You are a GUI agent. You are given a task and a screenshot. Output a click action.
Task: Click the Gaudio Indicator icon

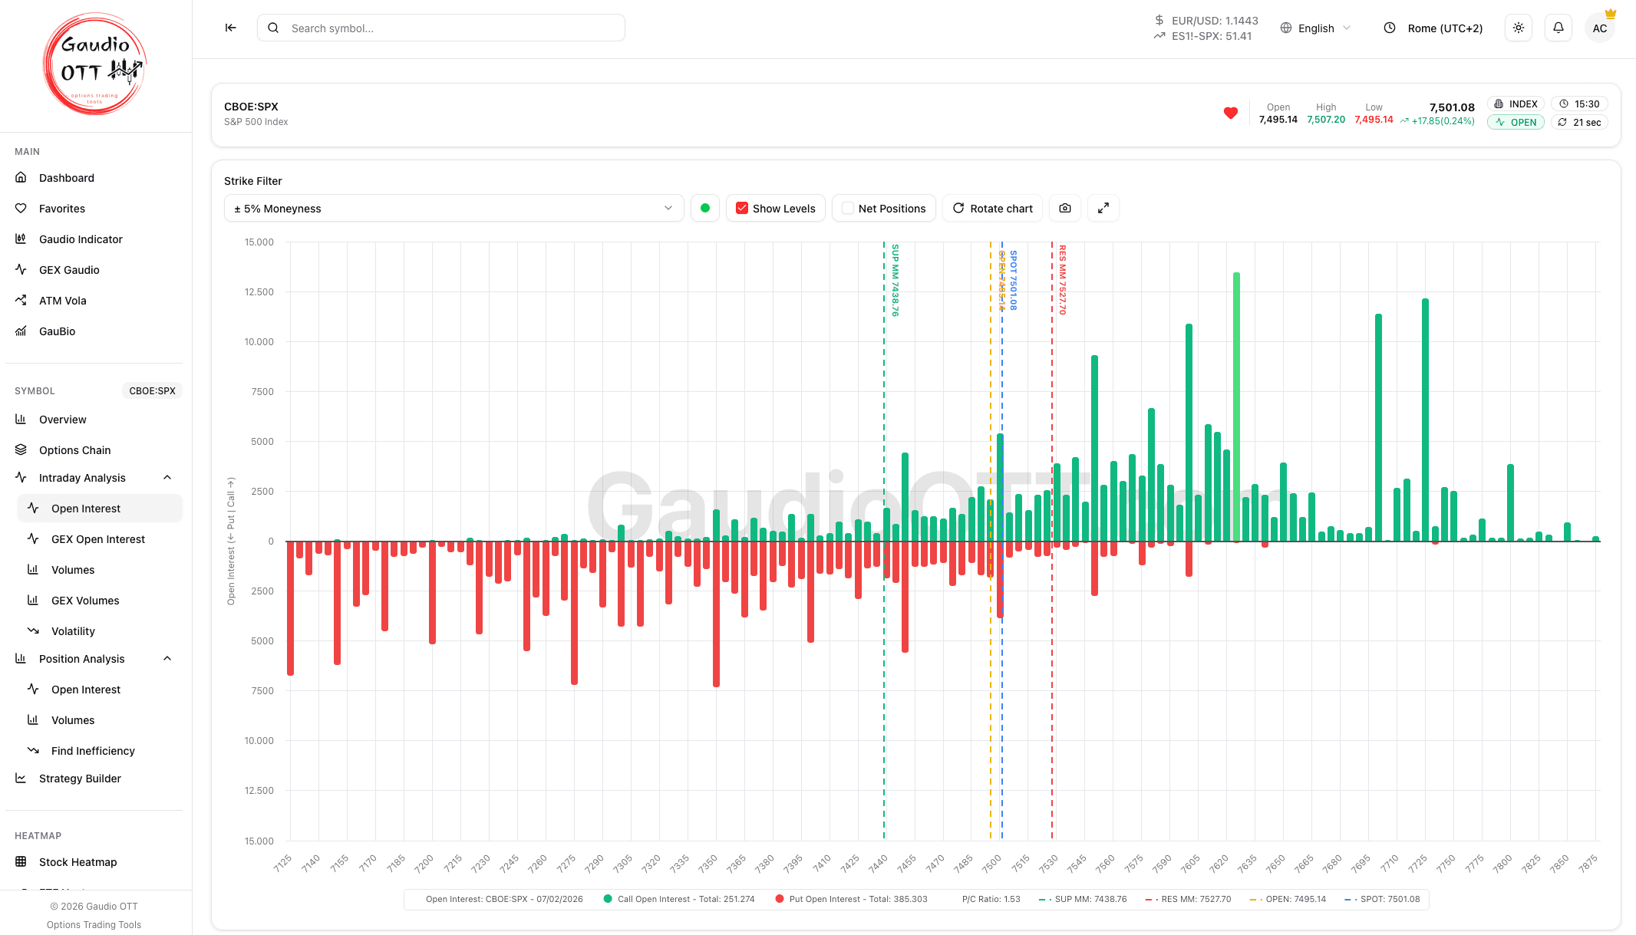pyautogui.click(x=21, y=239)
